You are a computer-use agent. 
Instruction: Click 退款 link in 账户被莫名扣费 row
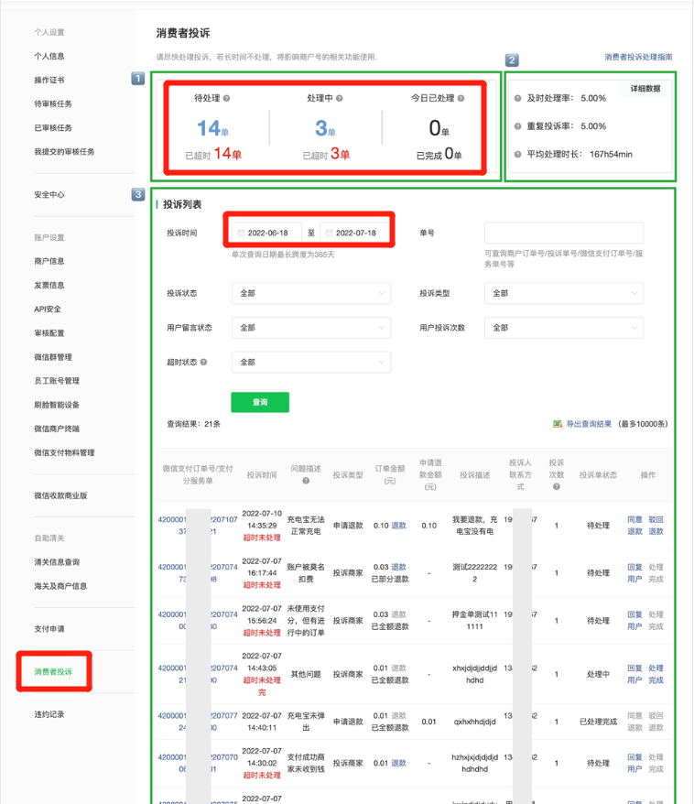pyautogui.click(x=399, y=567)
